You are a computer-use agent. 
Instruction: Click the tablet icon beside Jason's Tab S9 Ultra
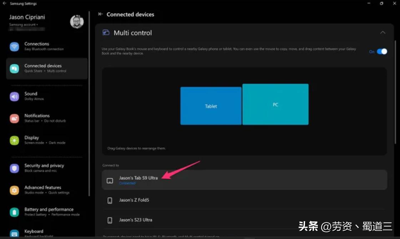coord(110,180)
